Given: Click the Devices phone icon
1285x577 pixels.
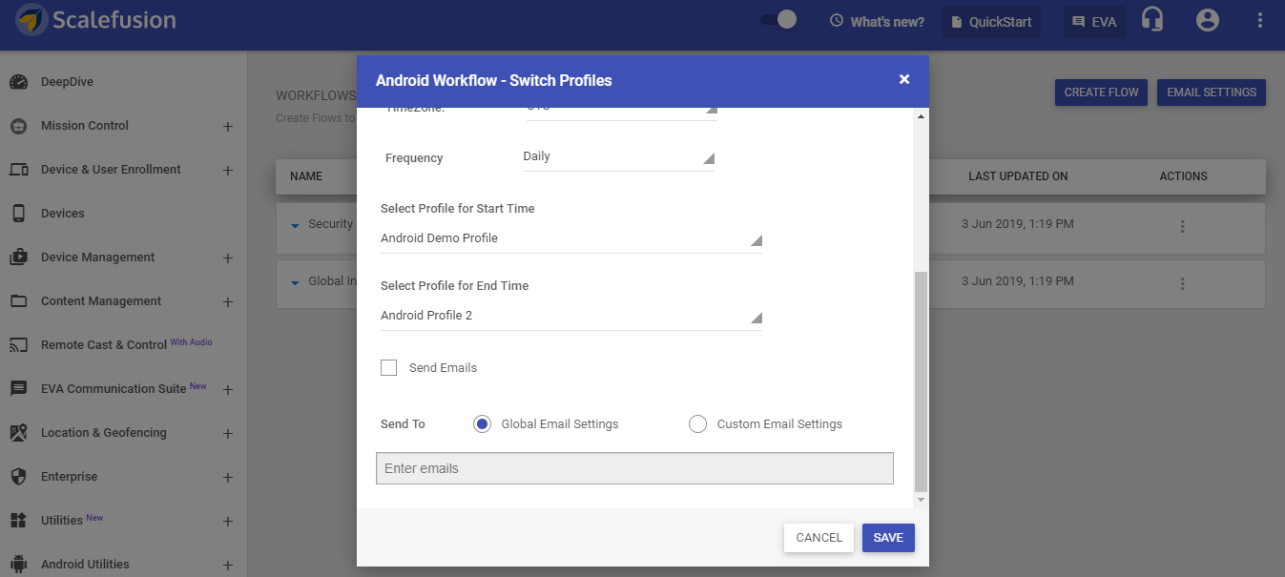Looking at the screenshot, I should (19, 214).
